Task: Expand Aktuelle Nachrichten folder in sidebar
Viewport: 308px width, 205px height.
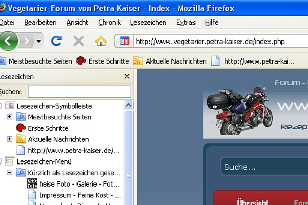Action: 10,139
